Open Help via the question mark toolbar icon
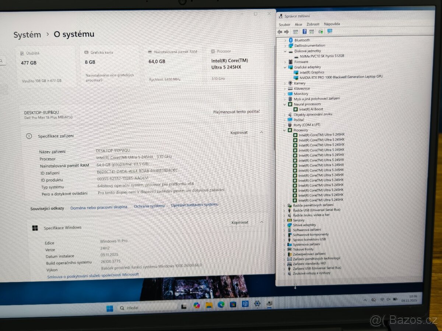The image size is (442, 331). 305,32
